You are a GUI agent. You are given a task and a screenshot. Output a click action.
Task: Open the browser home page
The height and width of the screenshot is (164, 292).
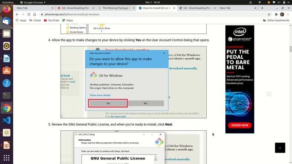tap(35, 14)
